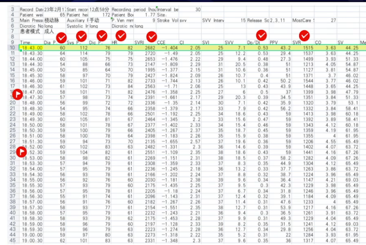Click row number 45 header
Viewport: 366px width, 245px height.
point(12,240)
